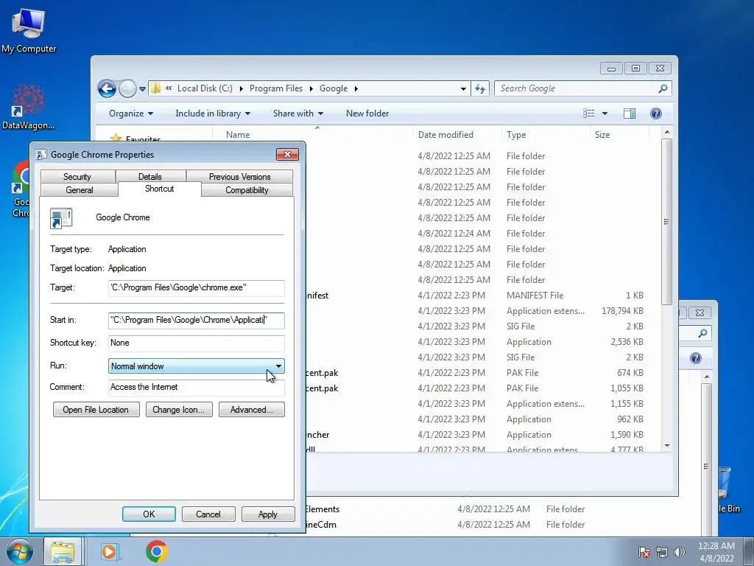Screen dimensions: 754x566
Task: Select the 1,055 KB PAK File row
Action: (481, 388)
